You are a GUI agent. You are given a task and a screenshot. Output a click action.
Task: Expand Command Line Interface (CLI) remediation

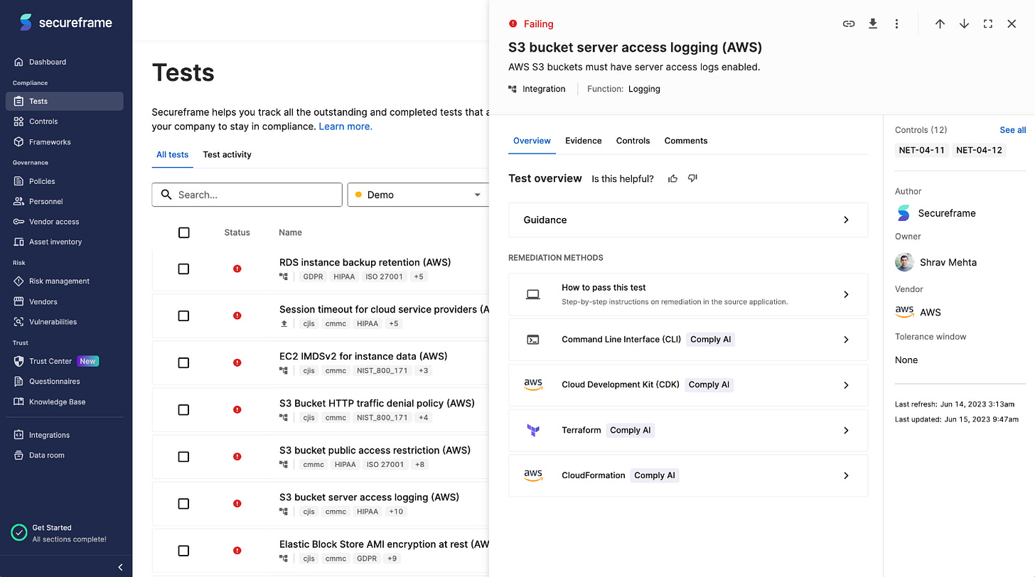(x=688, y=340)
